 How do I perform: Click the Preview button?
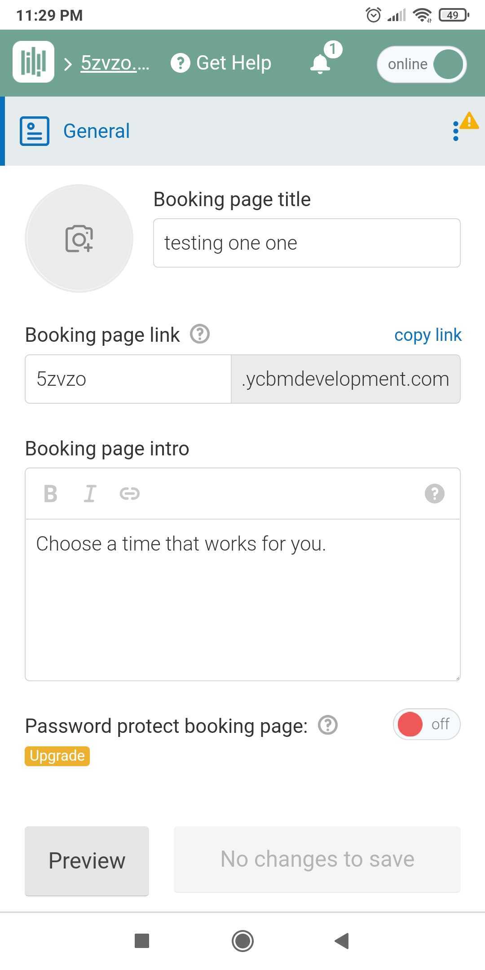click(x=87, y=861)
